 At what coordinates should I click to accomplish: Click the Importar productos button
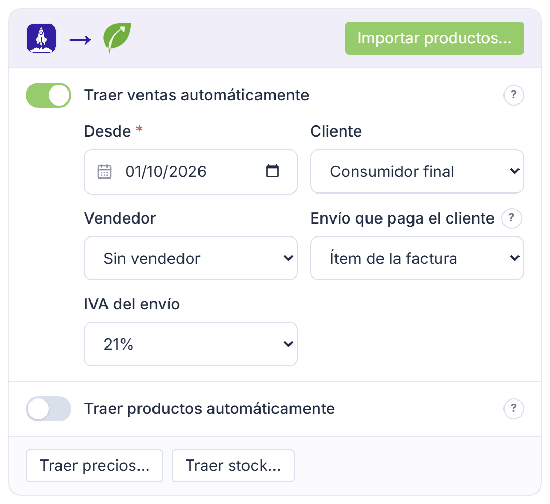[434, 38]
